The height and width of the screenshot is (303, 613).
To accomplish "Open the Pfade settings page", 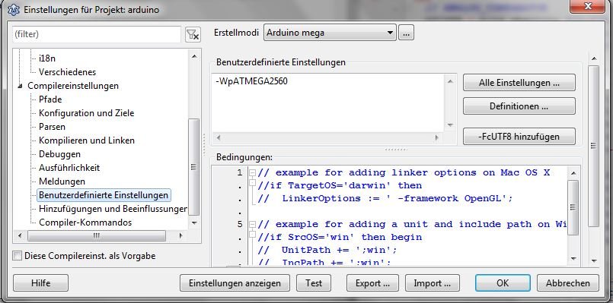I will click(x=50, y=99).
